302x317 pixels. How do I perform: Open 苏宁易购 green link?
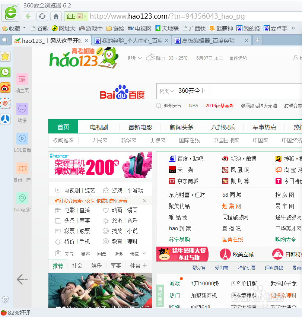(x=179, y=240)
